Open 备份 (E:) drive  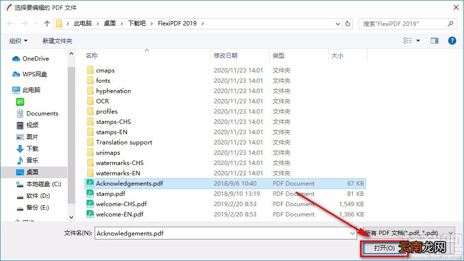[32, 208]
